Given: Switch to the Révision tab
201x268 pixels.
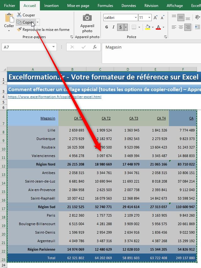Looking at the screenshot, I should pyautogui.click(x=151, y=5).
